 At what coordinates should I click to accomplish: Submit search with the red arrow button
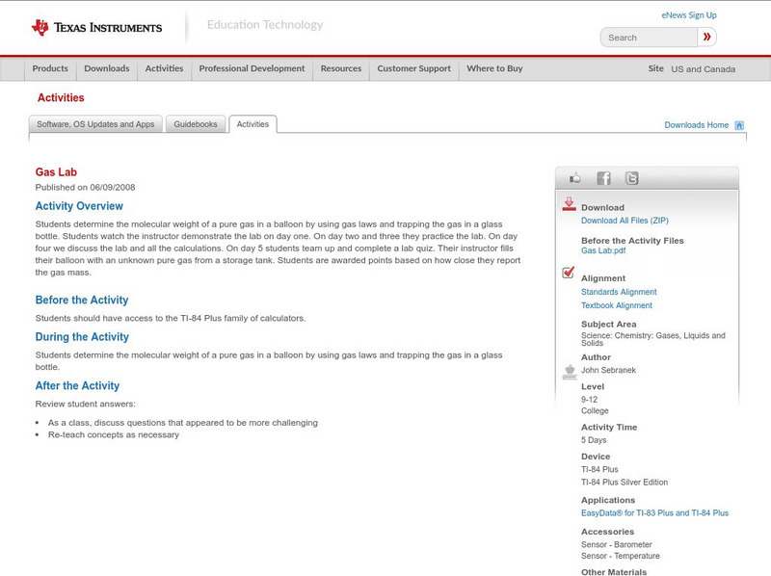[706, 37]
